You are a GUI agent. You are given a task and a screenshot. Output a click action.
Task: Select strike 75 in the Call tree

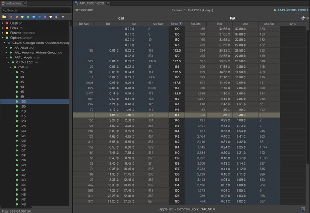coord(22,72)
